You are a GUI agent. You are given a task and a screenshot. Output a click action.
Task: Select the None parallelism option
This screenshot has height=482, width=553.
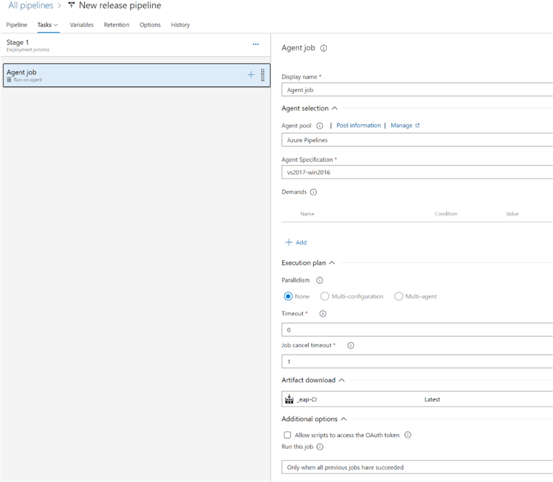coord(288,297)
